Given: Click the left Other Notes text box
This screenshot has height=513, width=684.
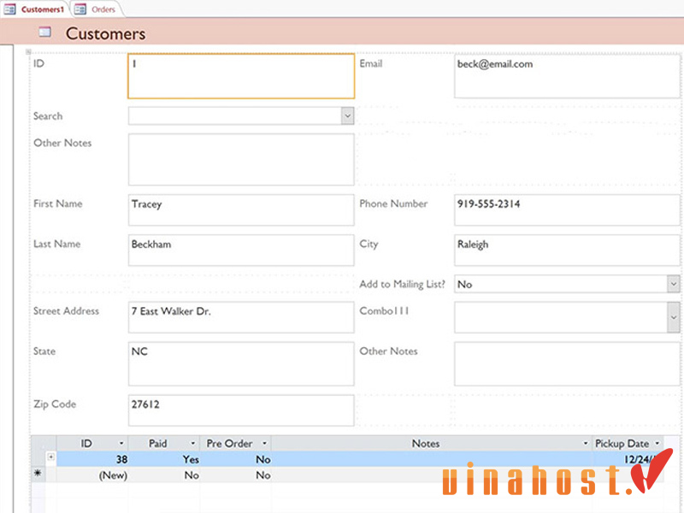Looking at the screenshot, I should [x=241, y=159].
